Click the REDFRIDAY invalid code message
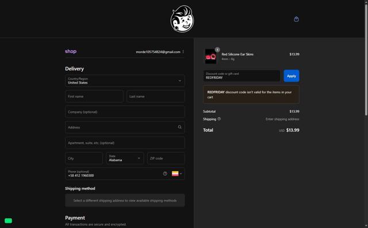368x228 pixels. click(251, 94)
